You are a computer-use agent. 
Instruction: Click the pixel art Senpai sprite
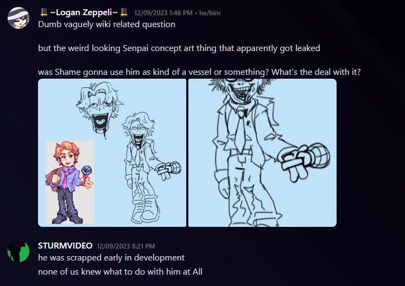pyautogui.click(x=69, y=182)
